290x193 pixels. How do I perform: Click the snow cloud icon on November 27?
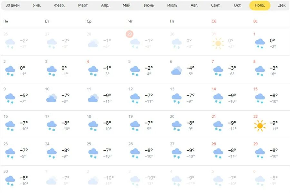(177, 153)
